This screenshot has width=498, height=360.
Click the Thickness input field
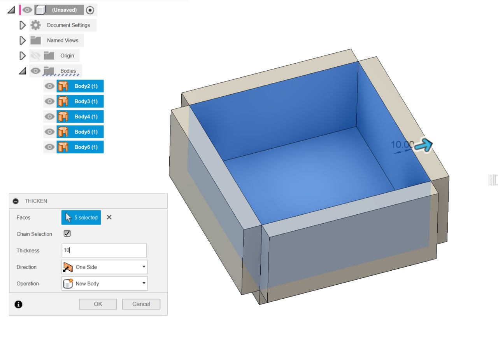[104, 250]
